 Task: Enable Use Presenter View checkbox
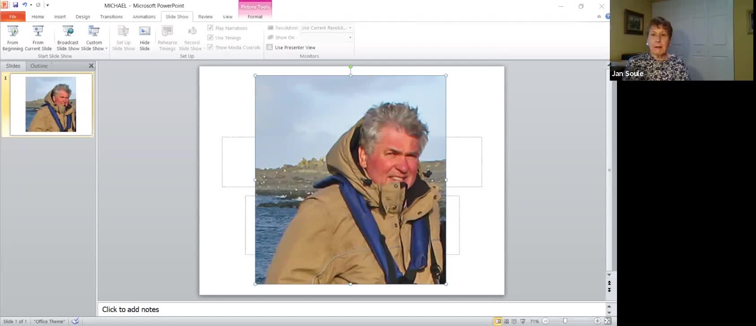point(269,47)
